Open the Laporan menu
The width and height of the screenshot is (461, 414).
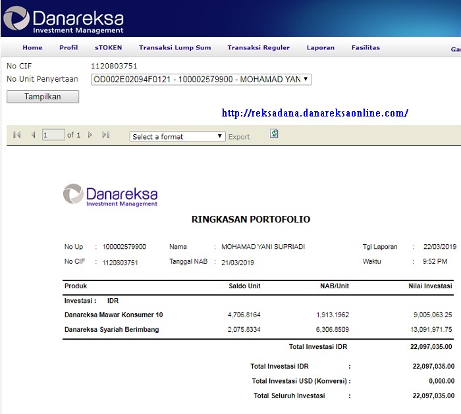[x=321, y=48]
